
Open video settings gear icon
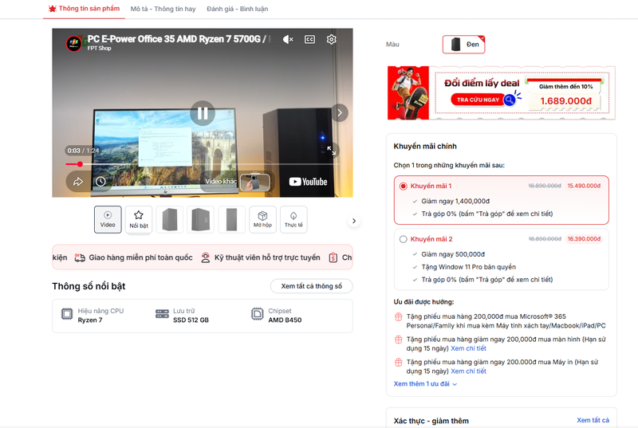[331, 39]
